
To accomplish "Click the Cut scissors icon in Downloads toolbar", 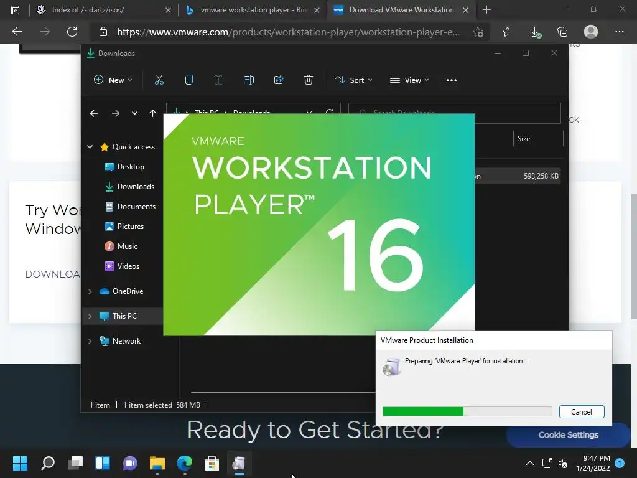I will pyautogui.click(x=159, y=80).
